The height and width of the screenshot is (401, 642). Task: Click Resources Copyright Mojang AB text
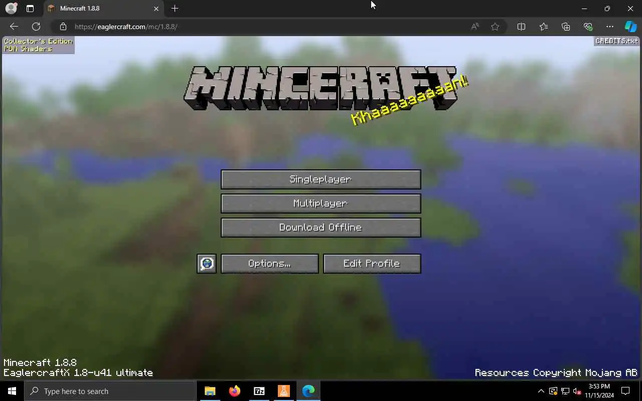(x=556, y=373)
